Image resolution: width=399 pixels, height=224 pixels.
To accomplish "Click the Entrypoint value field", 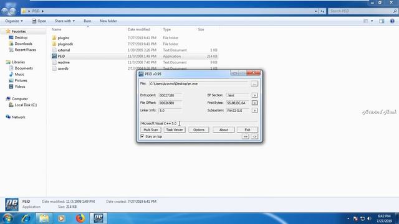I will click(170, 95).
